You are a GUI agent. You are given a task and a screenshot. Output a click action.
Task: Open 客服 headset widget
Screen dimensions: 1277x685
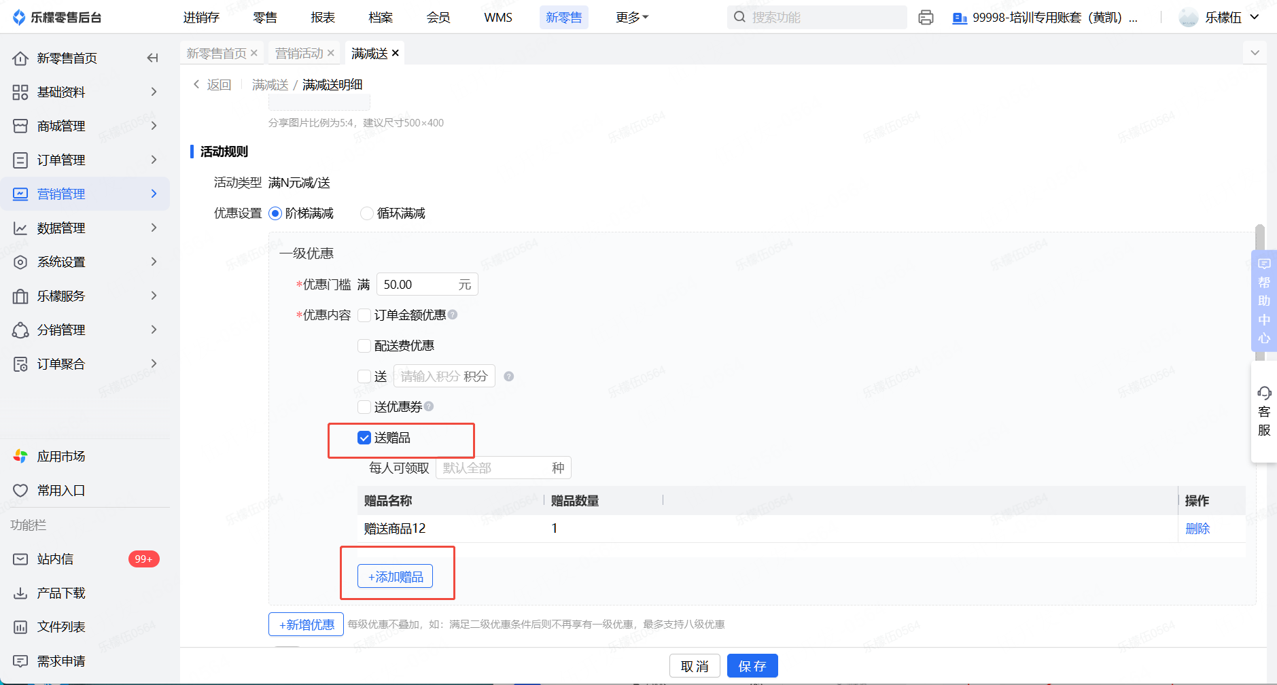[1264, 412]
